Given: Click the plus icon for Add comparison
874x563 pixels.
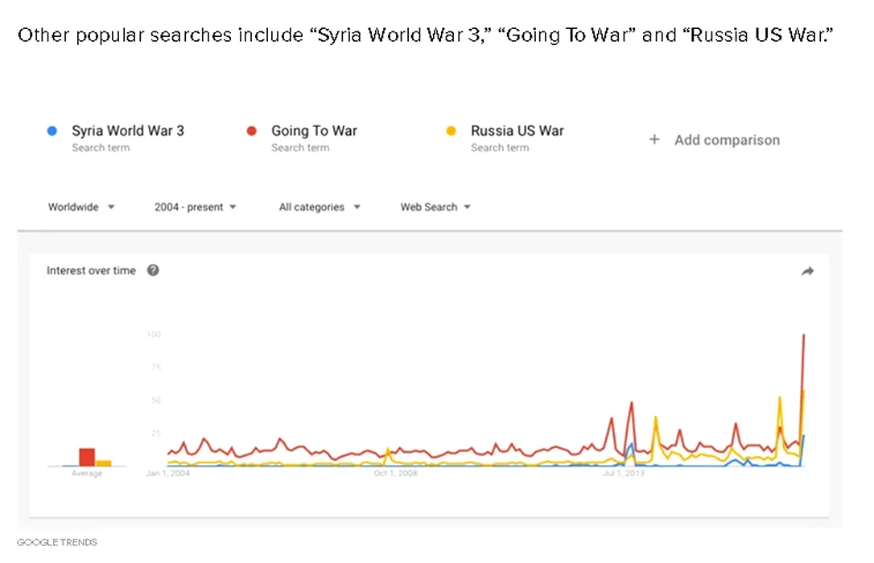Looking at the screenshot, I should (654, 139).
